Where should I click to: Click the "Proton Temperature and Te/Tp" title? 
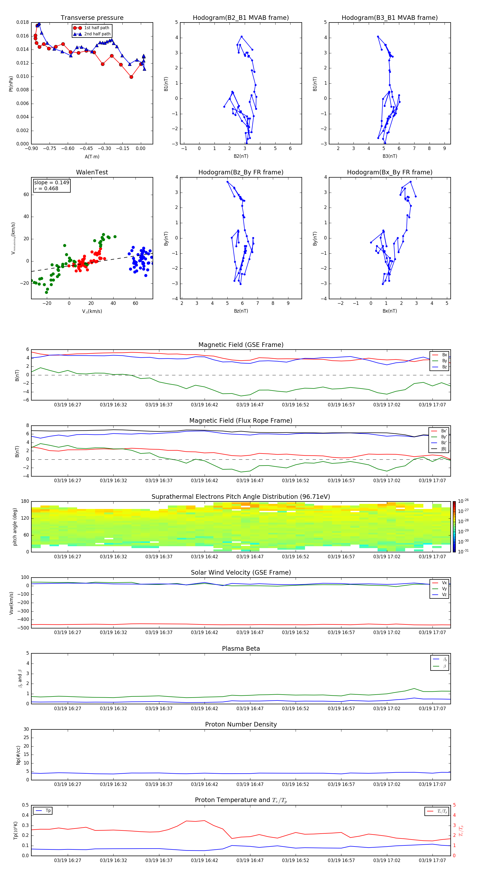[x=241, y=800]
